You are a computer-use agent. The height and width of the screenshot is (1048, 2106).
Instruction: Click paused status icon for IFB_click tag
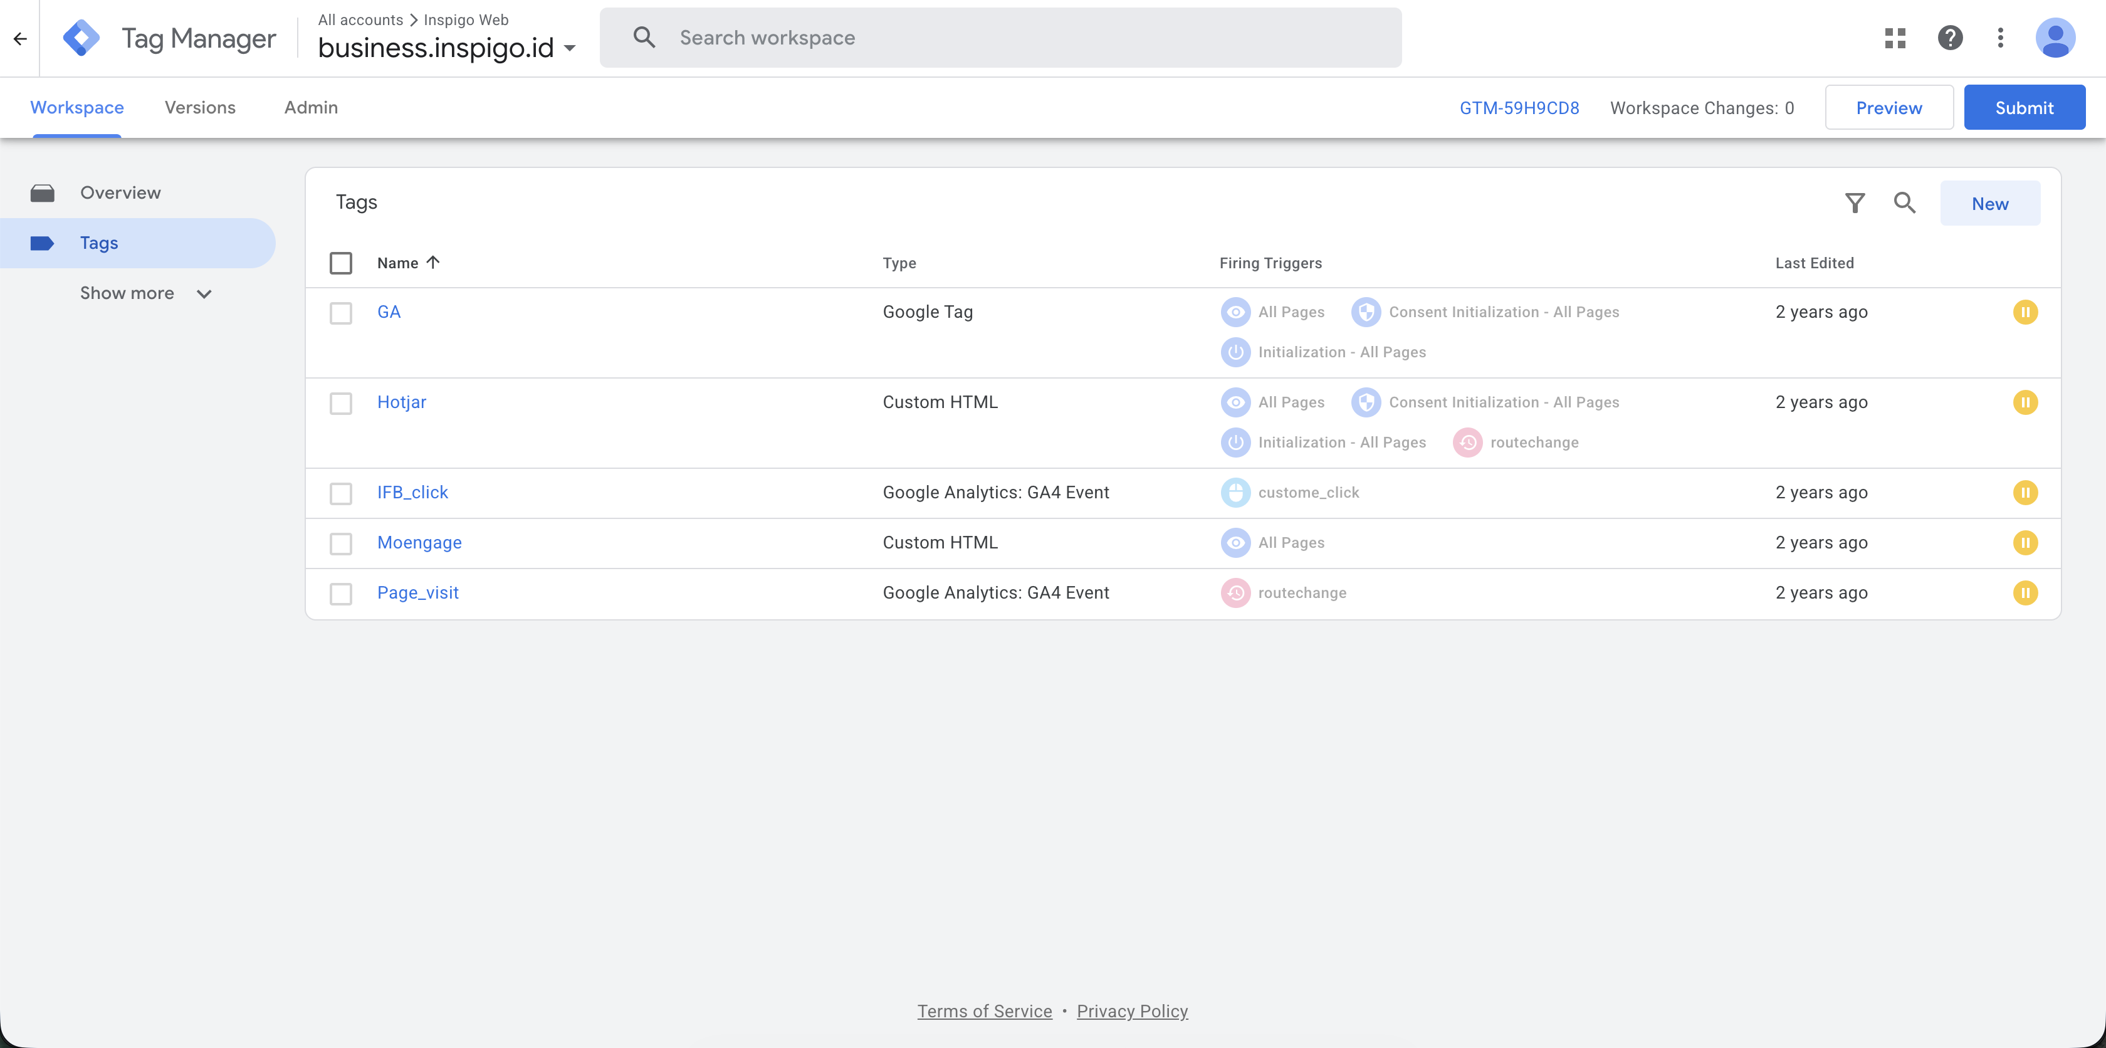2025,493
